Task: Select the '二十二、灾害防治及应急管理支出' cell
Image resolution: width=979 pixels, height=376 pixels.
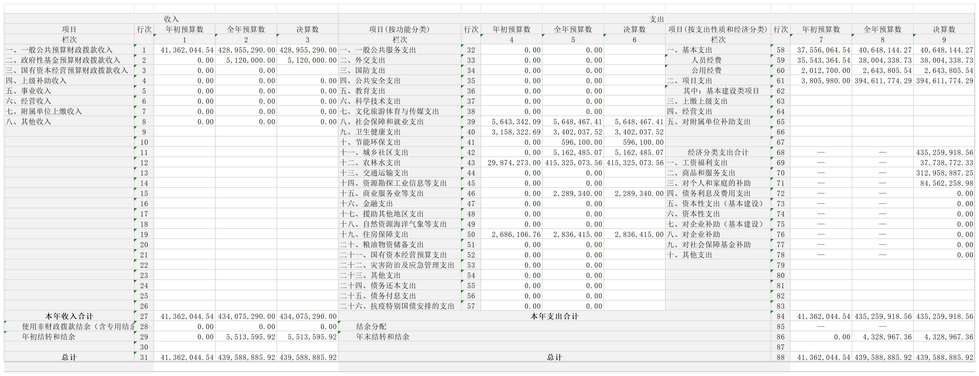Action: (x=400, y=265)
